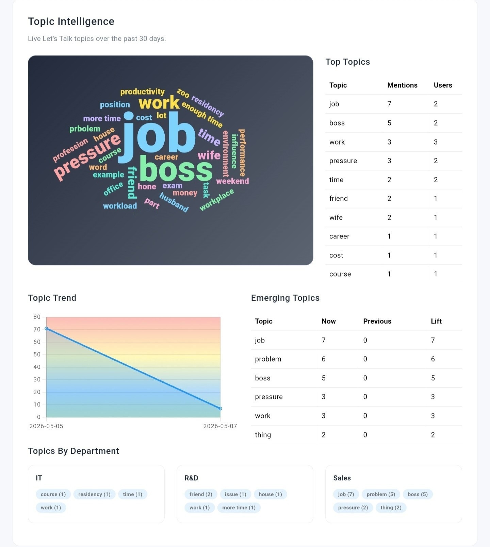This screenshot has width=490, height=547.
Task: Click the 'Users' column header in Top Topics
Action: pos(443,85)
